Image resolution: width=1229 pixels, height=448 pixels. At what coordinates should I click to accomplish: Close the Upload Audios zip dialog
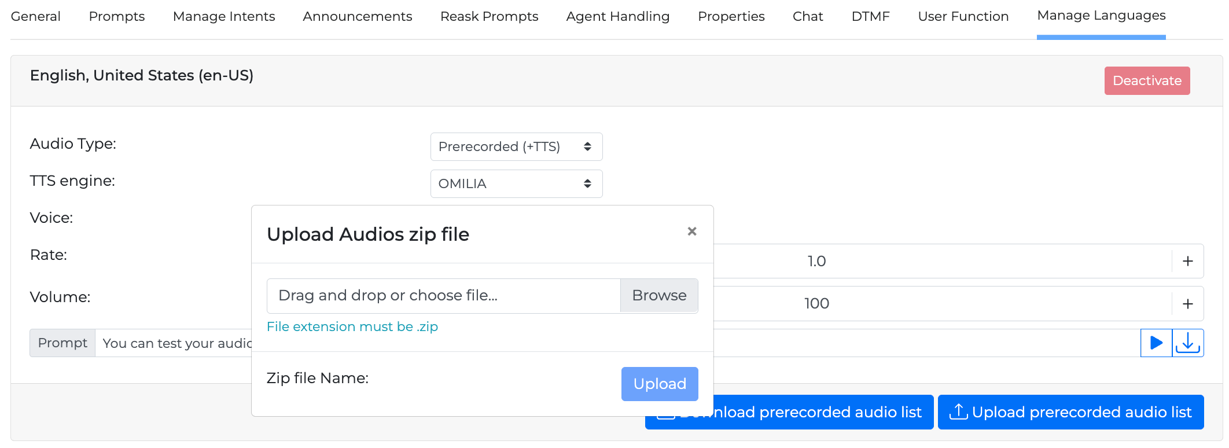(x=691, y=232)
